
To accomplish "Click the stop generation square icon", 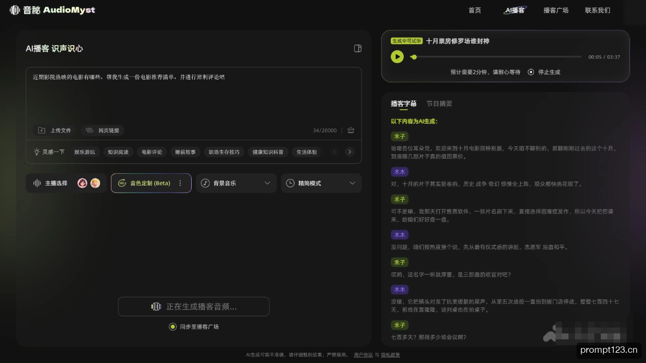I will pos(531,72).
